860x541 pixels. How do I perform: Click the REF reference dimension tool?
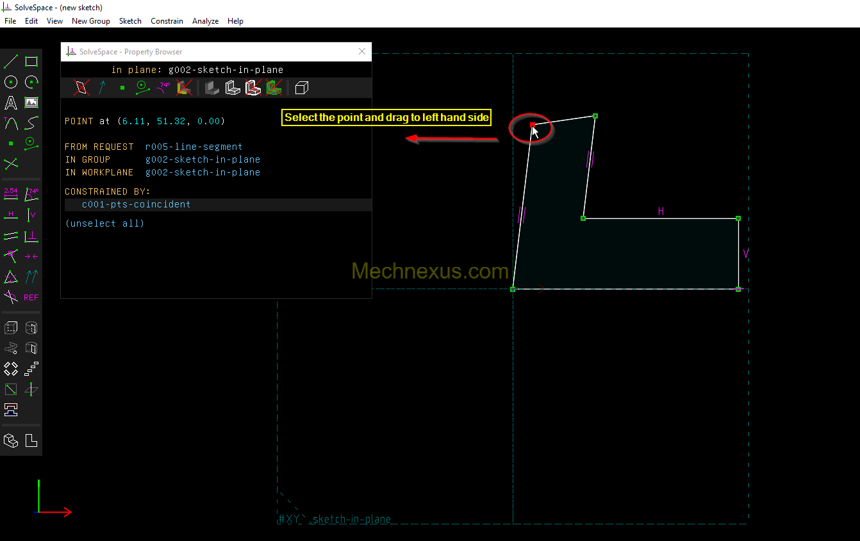coord(31,297)
